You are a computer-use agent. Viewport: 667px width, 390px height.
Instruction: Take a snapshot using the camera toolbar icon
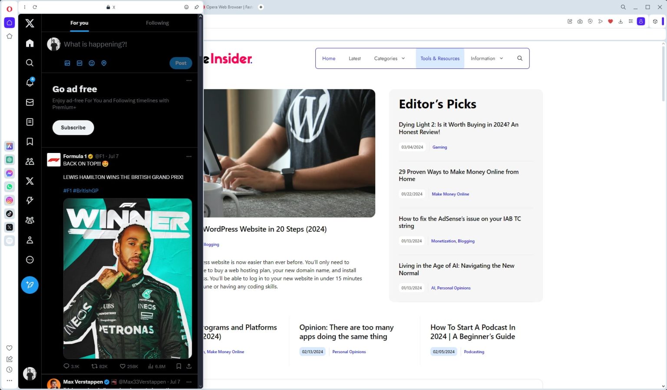coord(580,21)
